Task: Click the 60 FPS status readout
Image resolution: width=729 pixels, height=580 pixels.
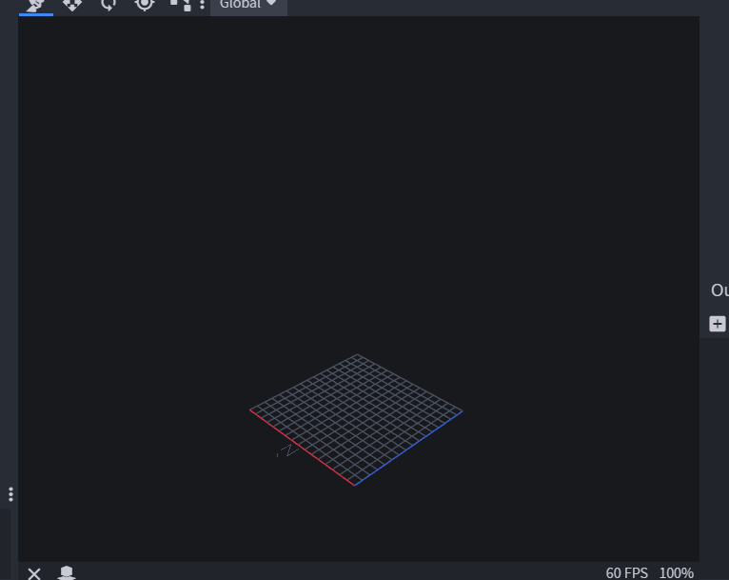Action: click(627, 573)
